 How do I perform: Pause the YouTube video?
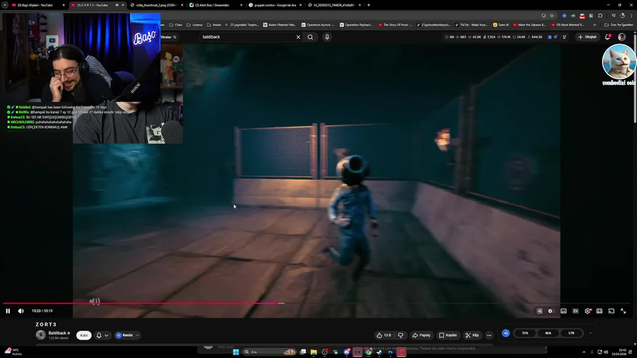8,311
